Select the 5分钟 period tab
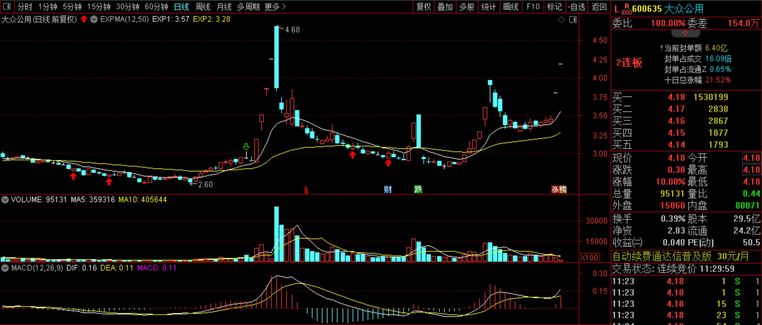The image size is (762, 325). point(72,7)
